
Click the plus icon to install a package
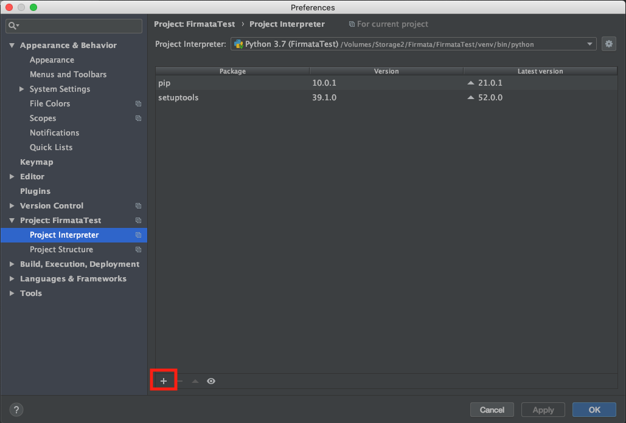[x=164, y=380]
